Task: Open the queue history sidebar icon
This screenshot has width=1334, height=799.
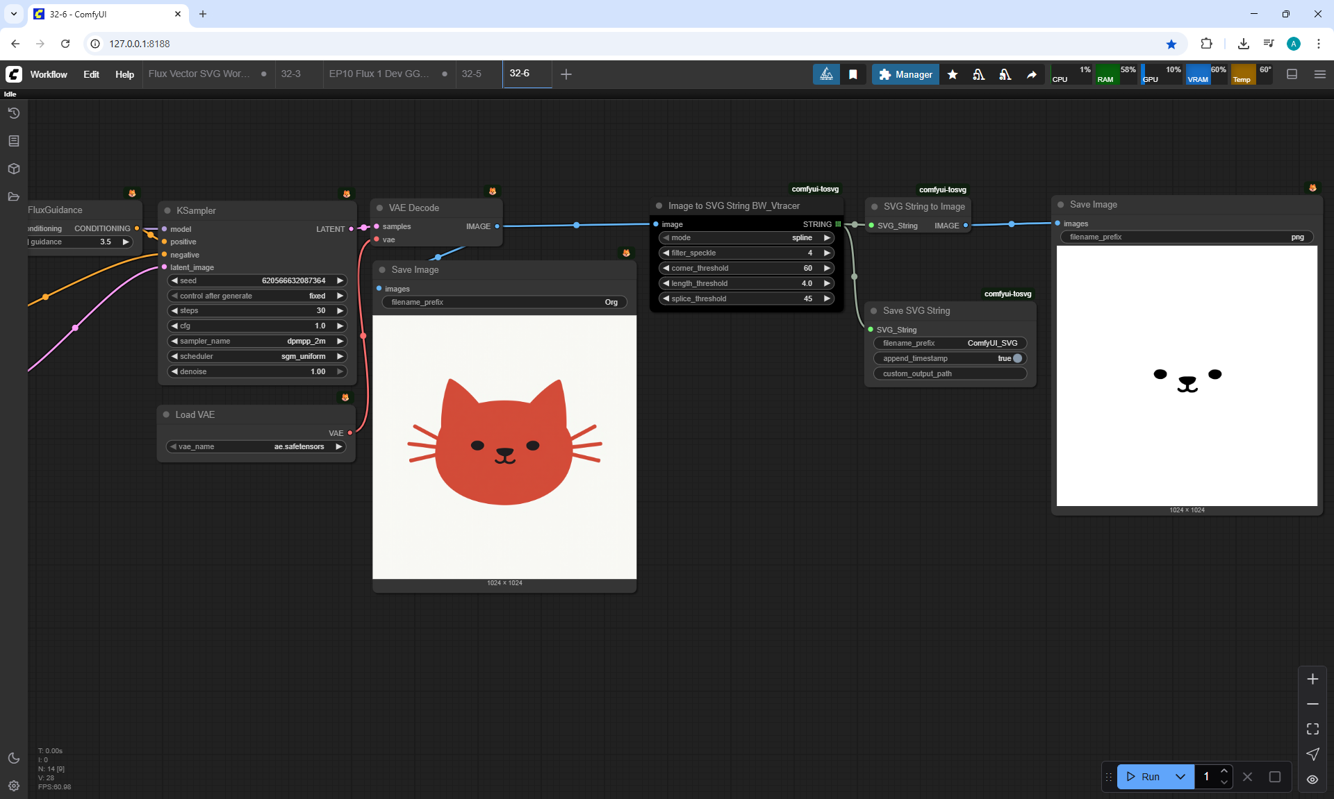Action: pyautogui.click(x=13, y=113)
